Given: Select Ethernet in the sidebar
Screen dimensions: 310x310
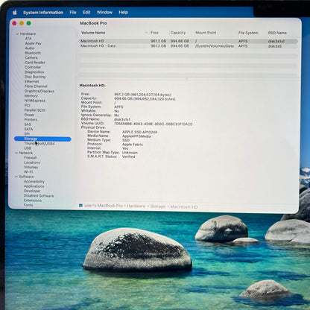Looking at the screenshot, I should (x=31, y=81).
